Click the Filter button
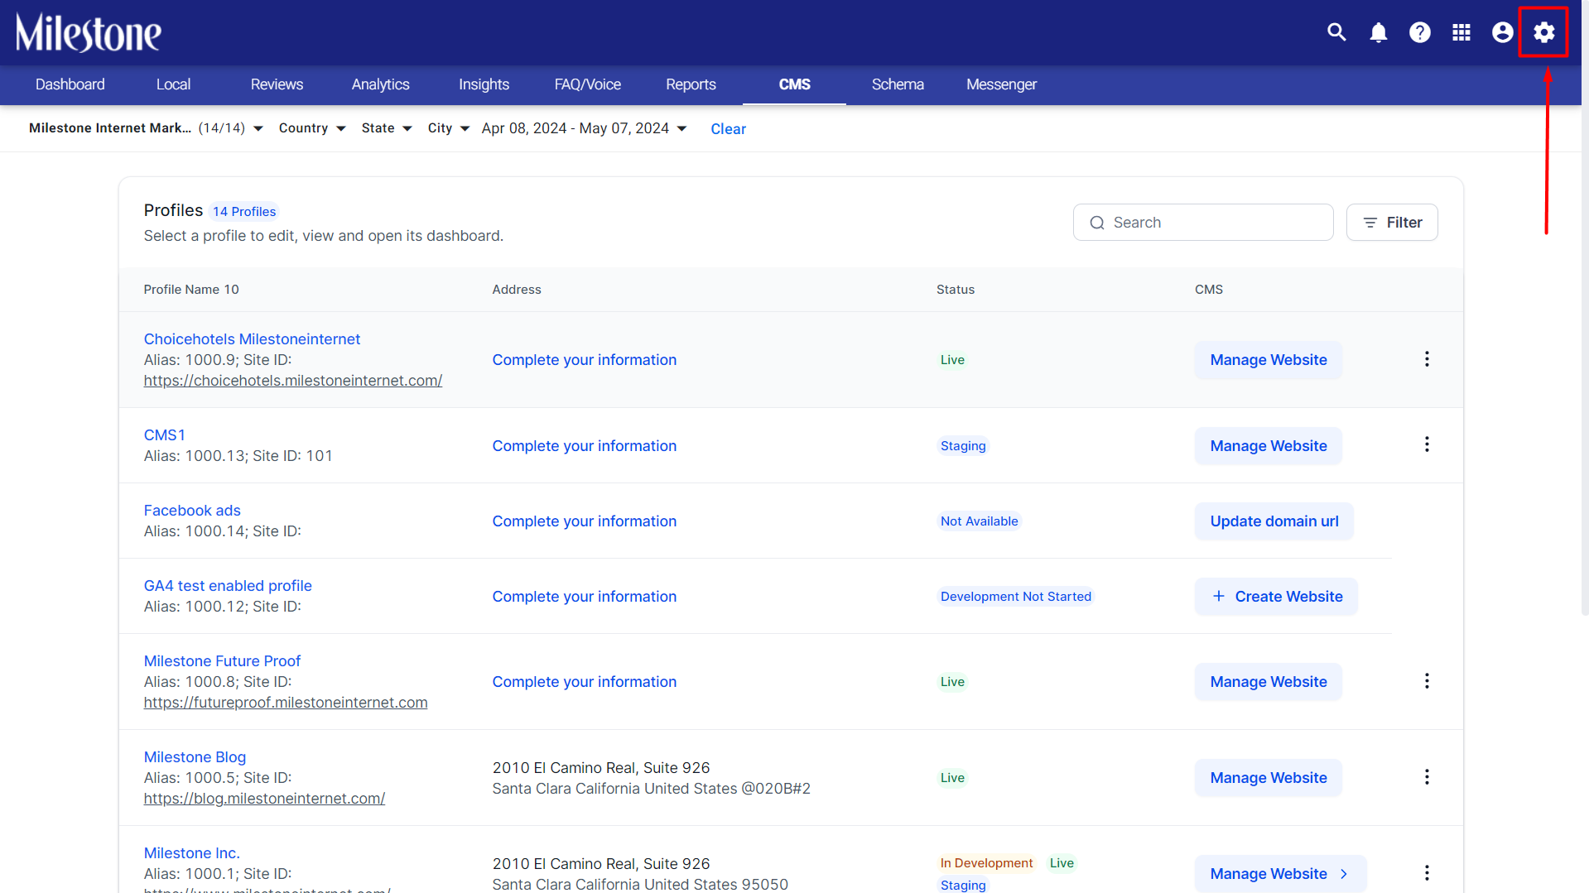Image resolution: width=1589 pixels, height=893 pixels. [x=1392, y=223]
